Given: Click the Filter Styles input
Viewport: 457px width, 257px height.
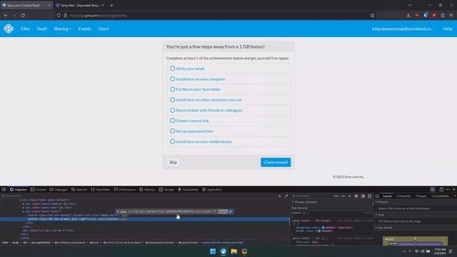Looking at the screenshot, I should [x=312, y=196].
